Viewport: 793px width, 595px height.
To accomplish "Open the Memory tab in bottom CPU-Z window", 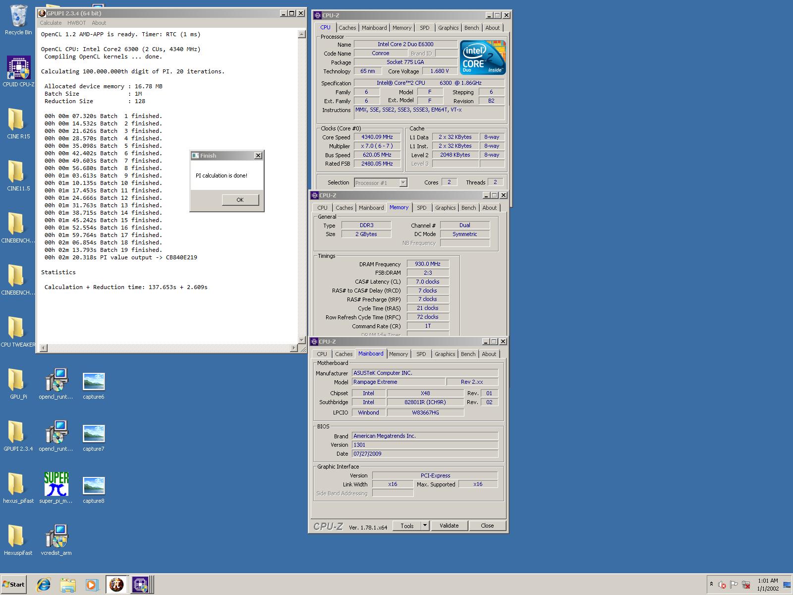I will coord(398,354).
